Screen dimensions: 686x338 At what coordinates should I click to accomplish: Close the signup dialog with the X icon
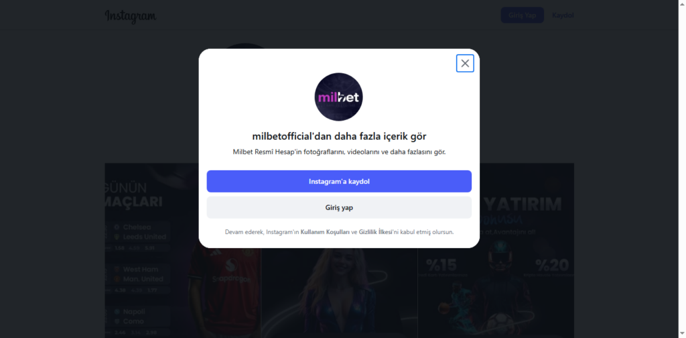[465, 64]
